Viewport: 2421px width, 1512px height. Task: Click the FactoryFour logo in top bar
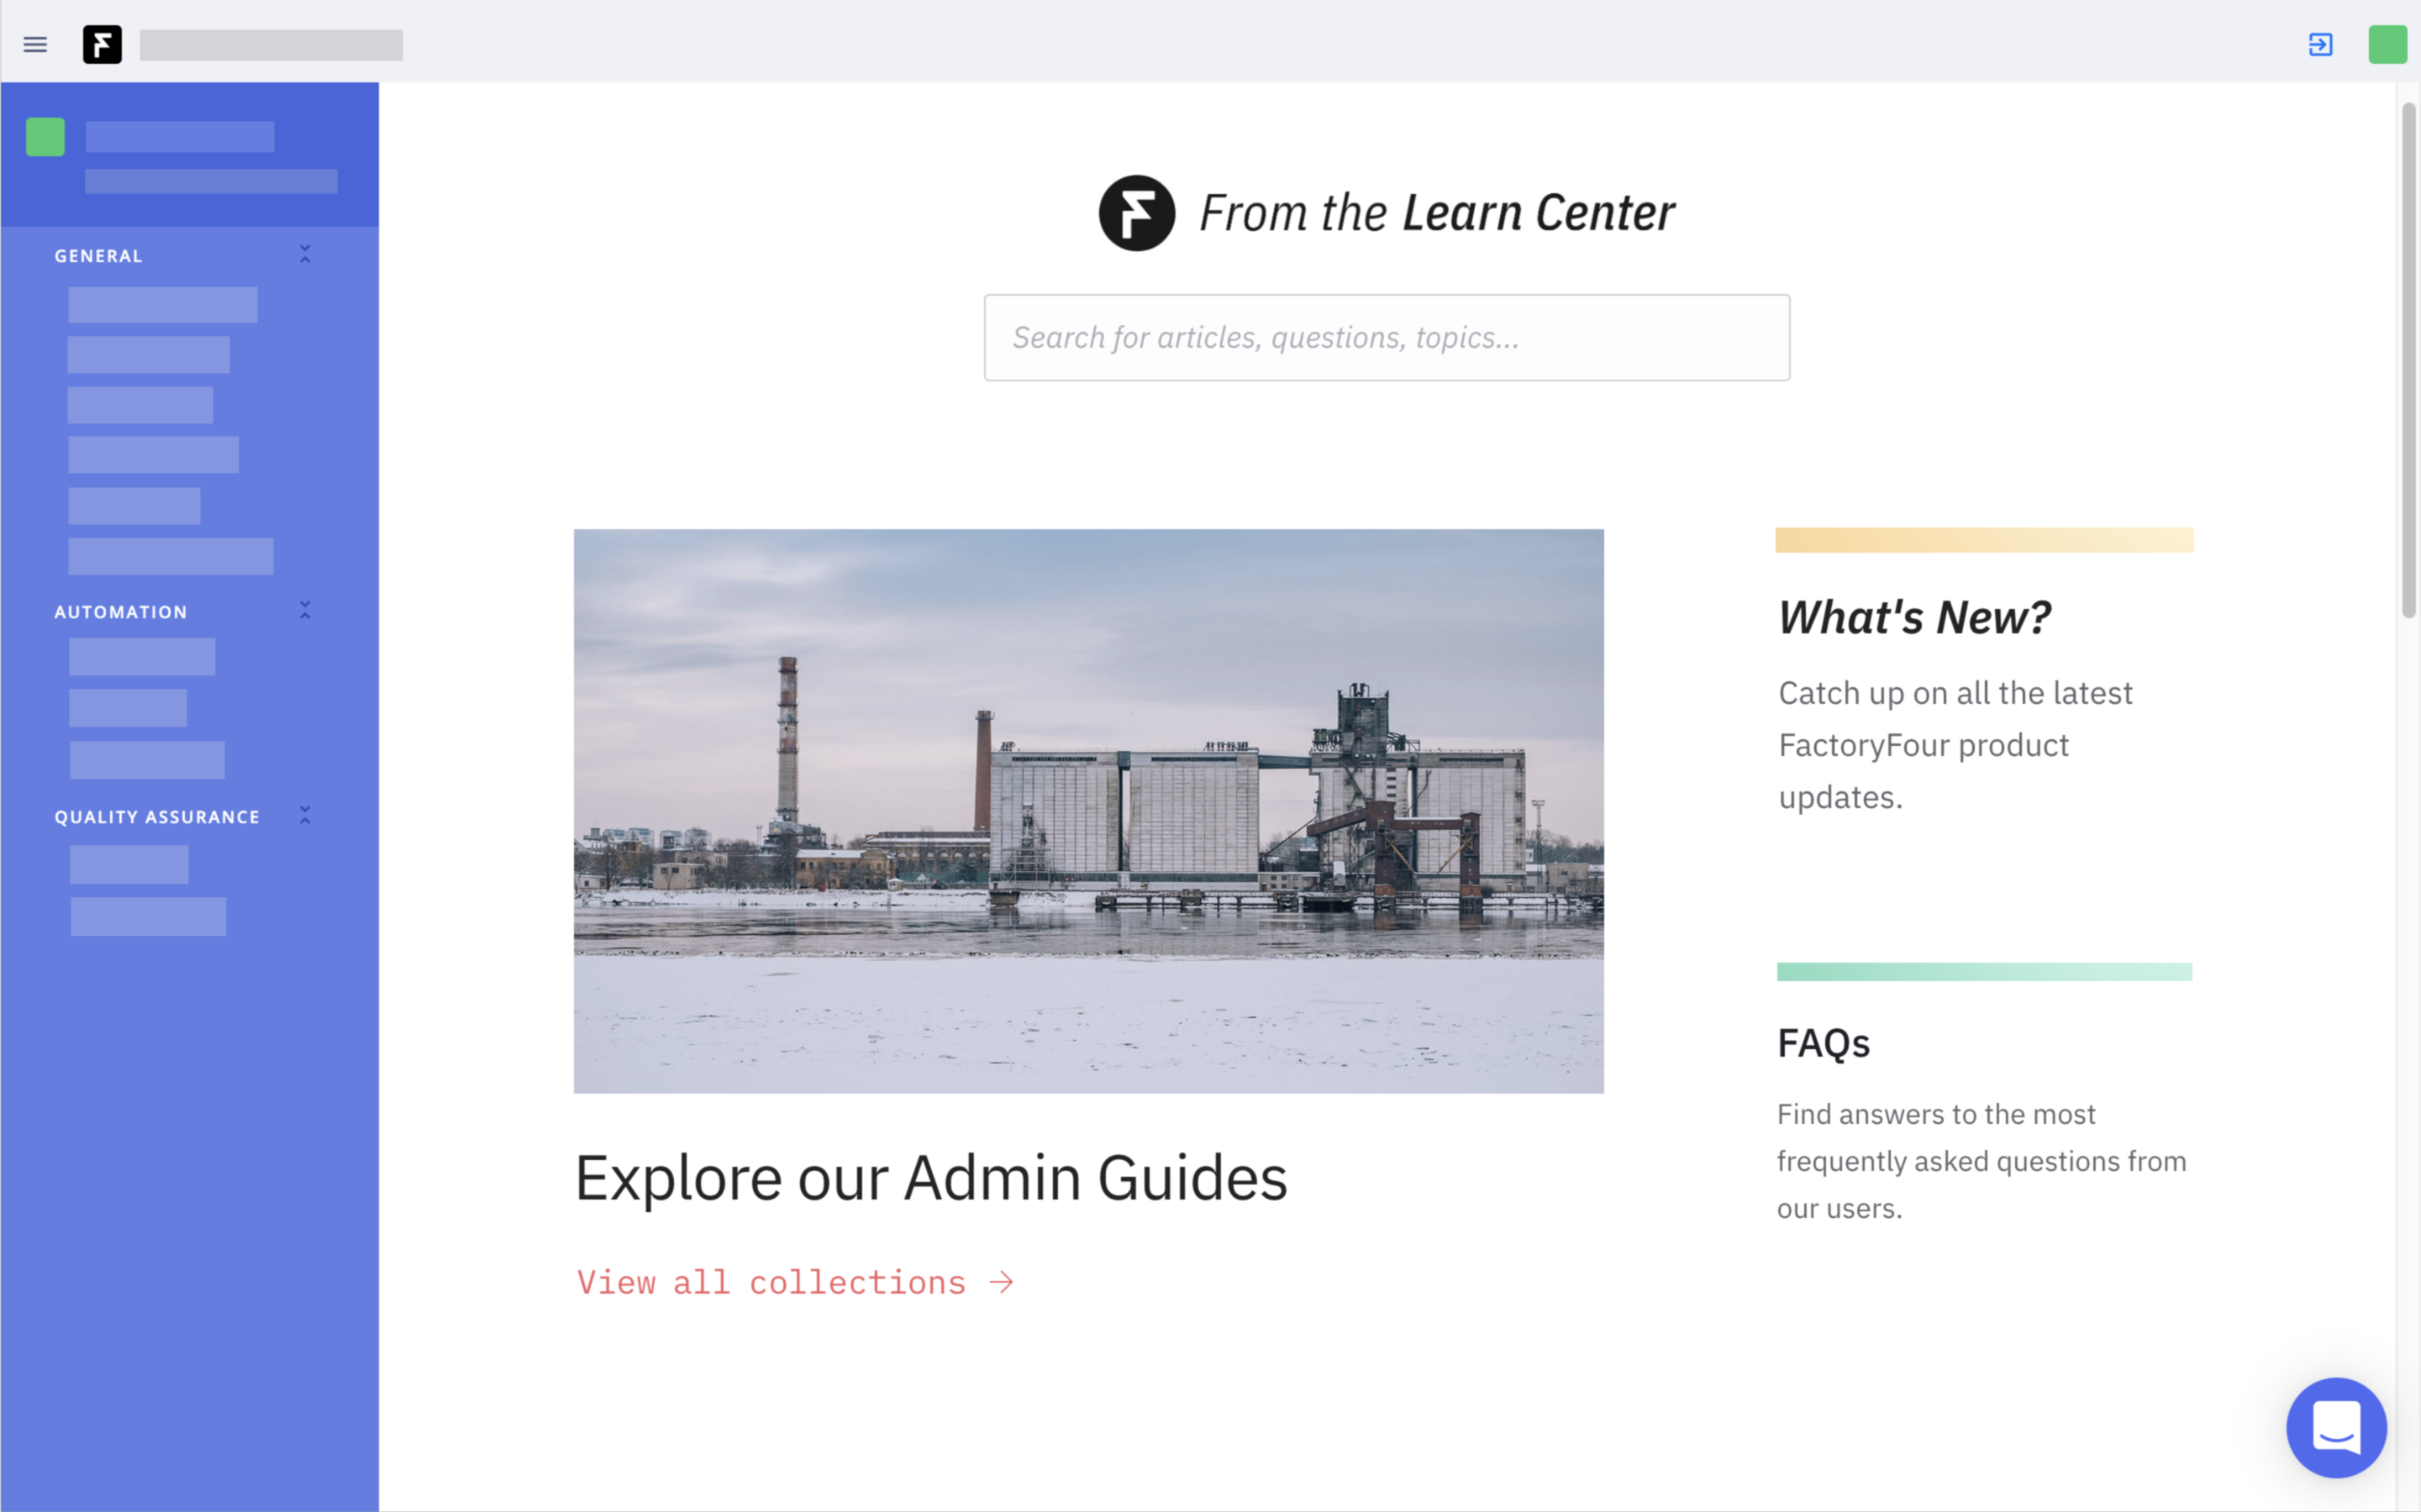pos(102,44)
